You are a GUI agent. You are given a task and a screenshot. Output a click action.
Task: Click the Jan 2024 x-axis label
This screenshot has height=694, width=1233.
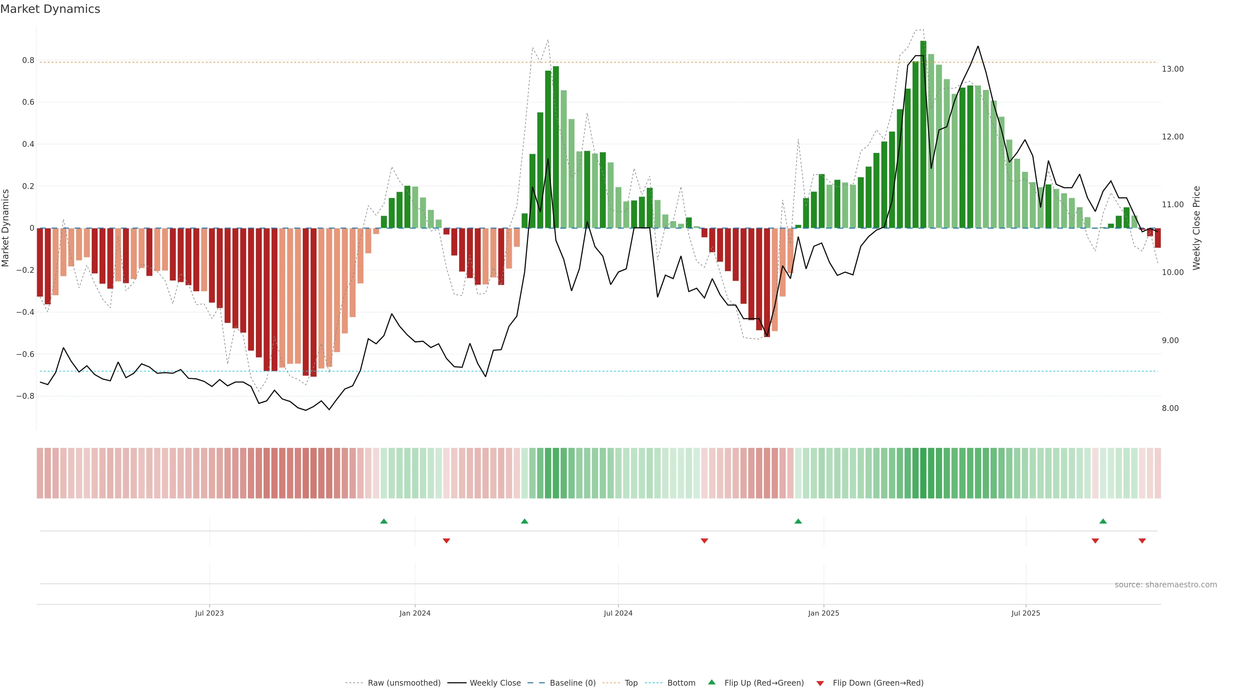415,613
